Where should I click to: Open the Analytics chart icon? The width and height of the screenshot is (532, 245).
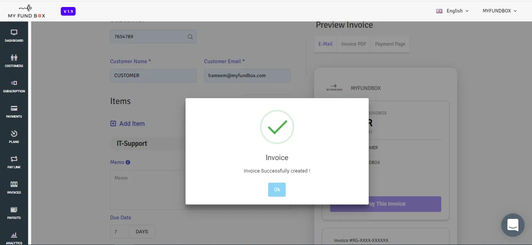pyautogui.click(x=14, y=235)
